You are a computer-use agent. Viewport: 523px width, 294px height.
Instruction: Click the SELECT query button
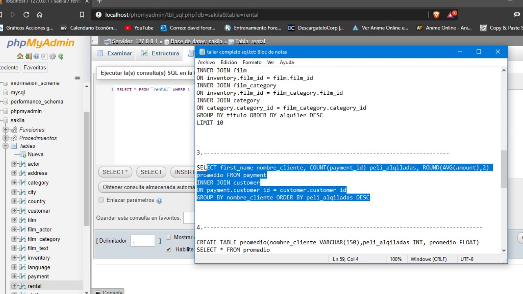tap(151, 172)
